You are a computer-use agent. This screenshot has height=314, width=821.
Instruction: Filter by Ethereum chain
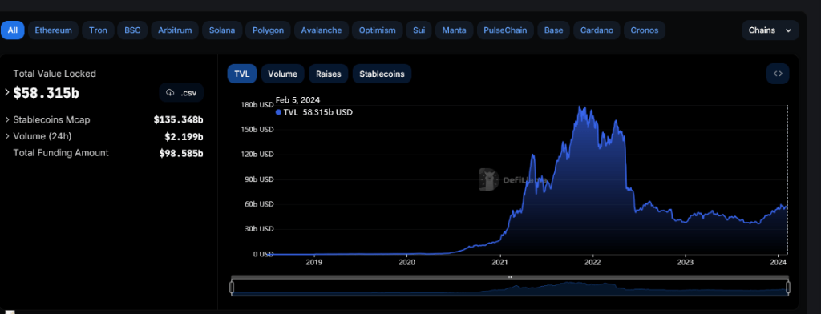[54, 30]
